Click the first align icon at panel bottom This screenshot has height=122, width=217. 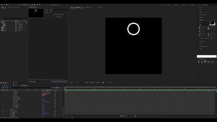(199, 62)
